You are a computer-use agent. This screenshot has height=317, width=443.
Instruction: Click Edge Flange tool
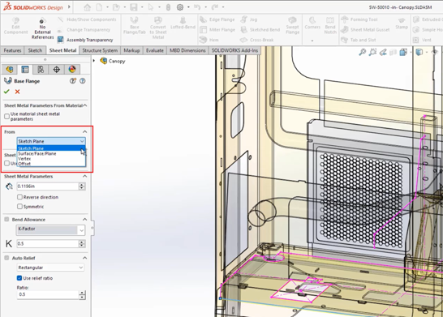pos(217,19)
